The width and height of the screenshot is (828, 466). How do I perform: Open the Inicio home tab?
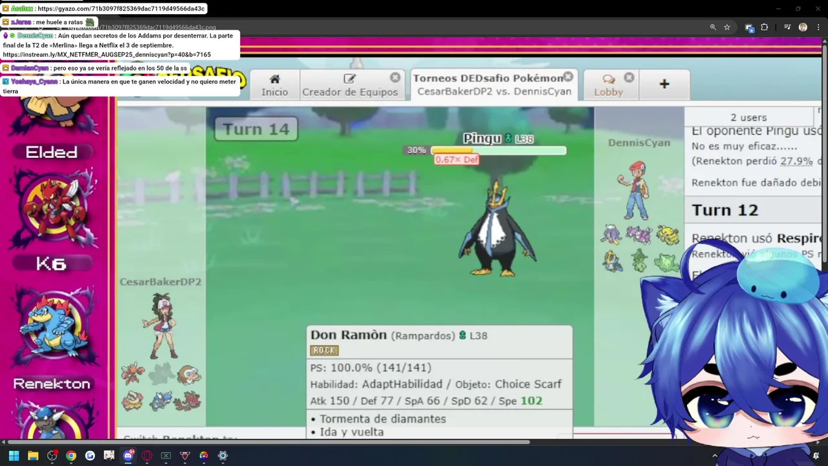pos(274,85)
